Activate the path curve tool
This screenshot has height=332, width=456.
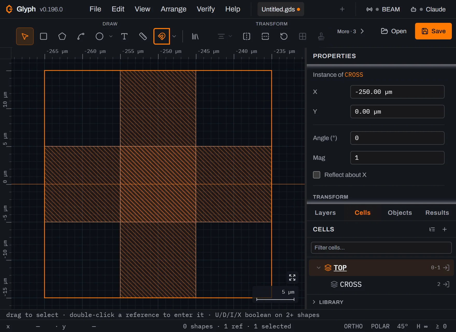pos(81,36)
